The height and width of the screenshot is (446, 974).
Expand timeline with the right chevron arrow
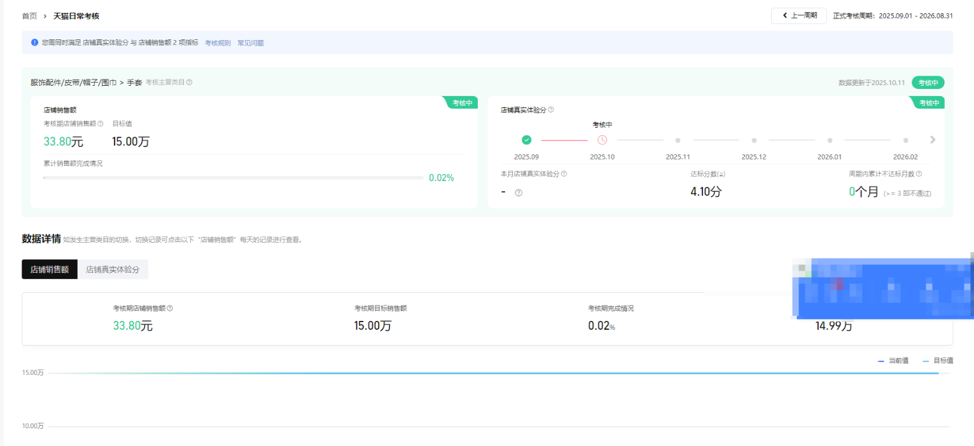pyautogui.click(x=933, y=140)
